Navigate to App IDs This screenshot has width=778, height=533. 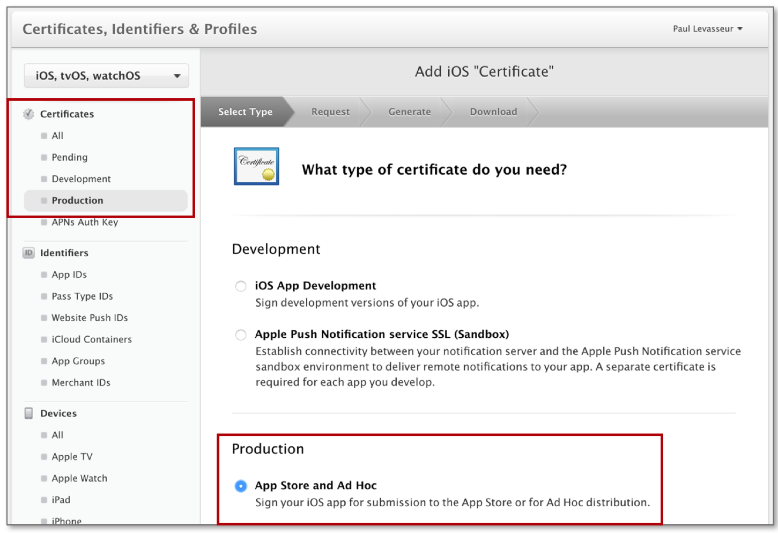[x=70, y=274]
